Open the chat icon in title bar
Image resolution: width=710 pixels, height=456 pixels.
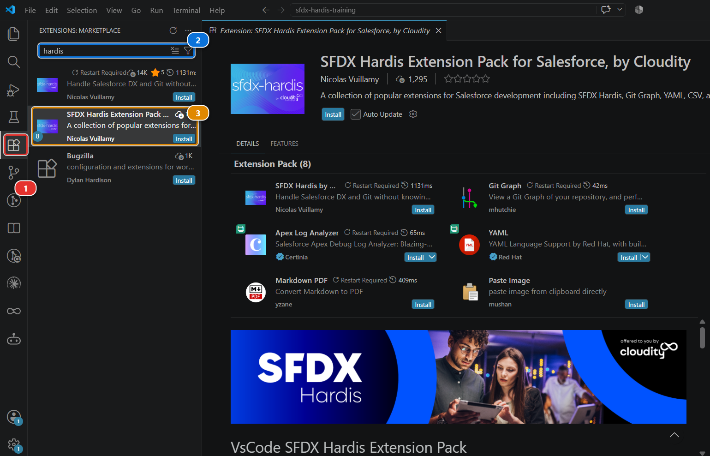pyautogui.click(x=606, y=10)
